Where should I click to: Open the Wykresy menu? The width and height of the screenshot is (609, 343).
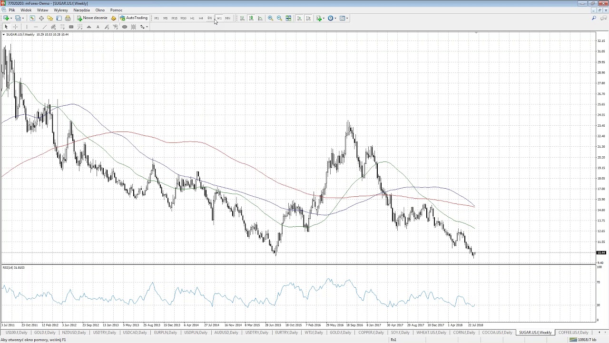click(x=61, y=10)
